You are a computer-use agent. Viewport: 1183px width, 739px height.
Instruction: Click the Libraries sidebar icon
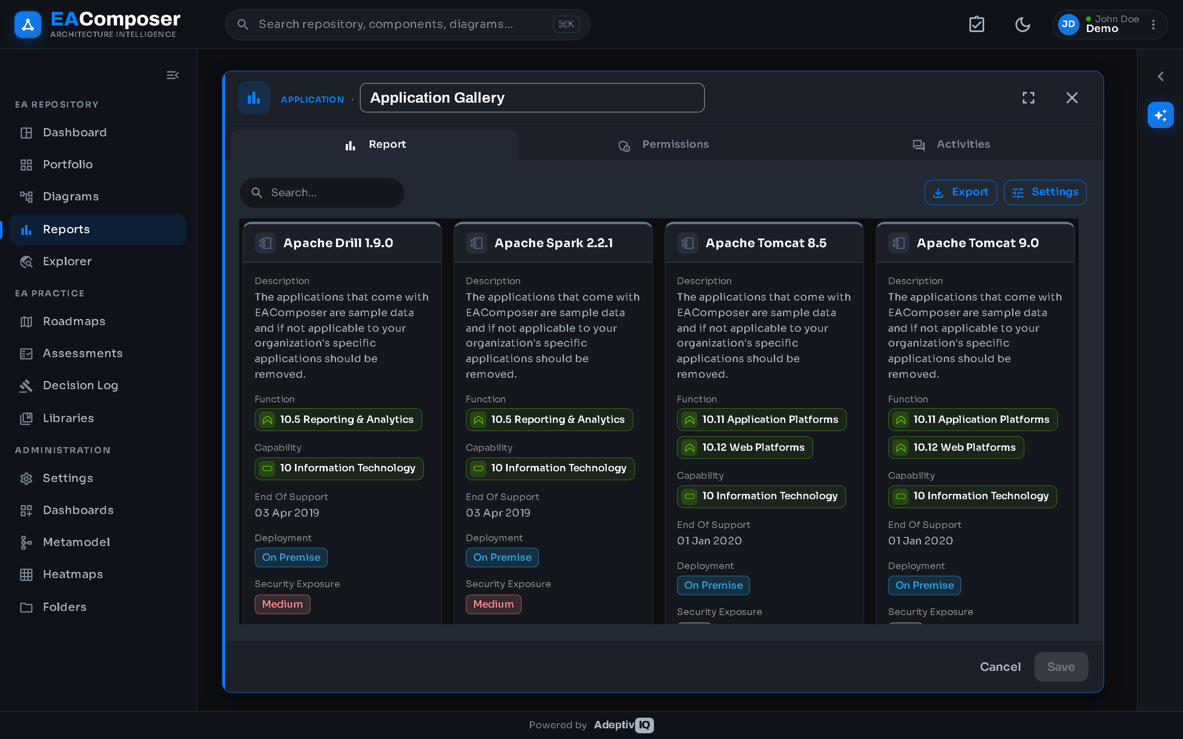tap(26, 418)
